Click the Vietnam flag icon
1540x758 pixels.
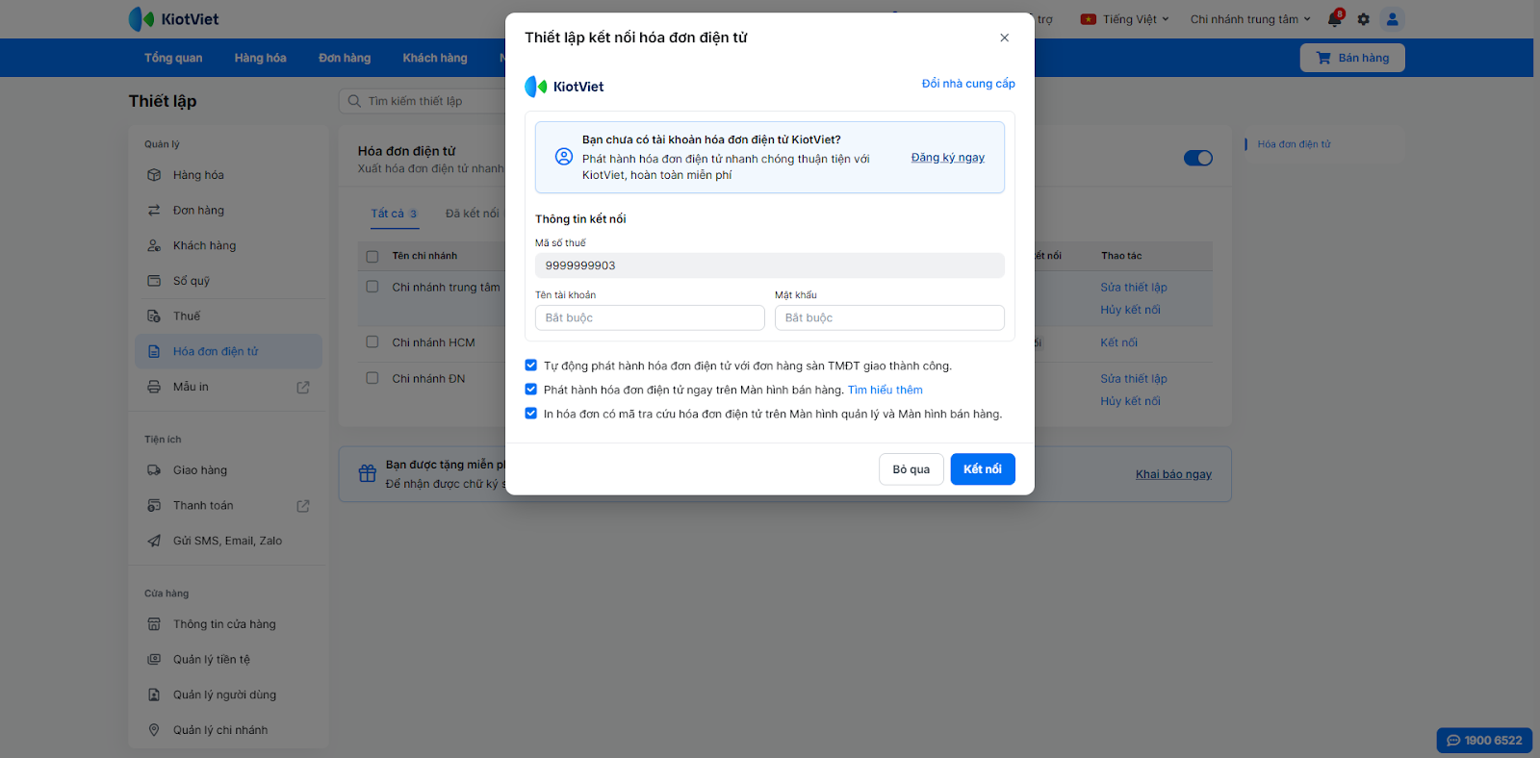[x=1089, y=19]
